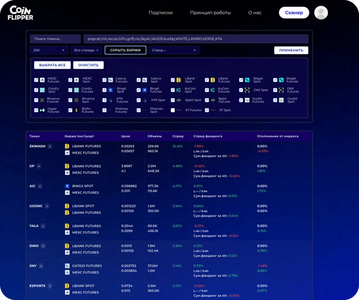This screenshot has height=300, width=359.
Task: Click the Bitget Spot exchange icon
Action: pos(247,80)
